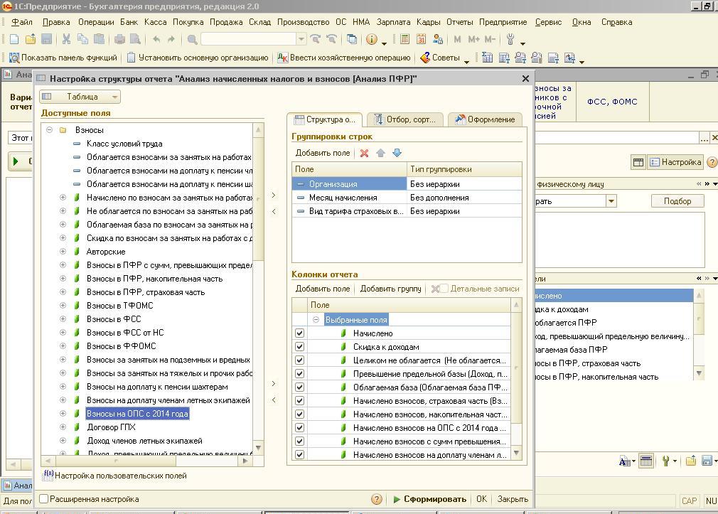Toggle the Скидка к доходам checkbox
The image size is (718, 514).
[299, 346]
